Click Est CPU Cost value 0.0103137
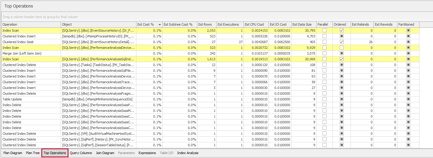The height and width of the screenshot is (158, 433). (260, 53)
